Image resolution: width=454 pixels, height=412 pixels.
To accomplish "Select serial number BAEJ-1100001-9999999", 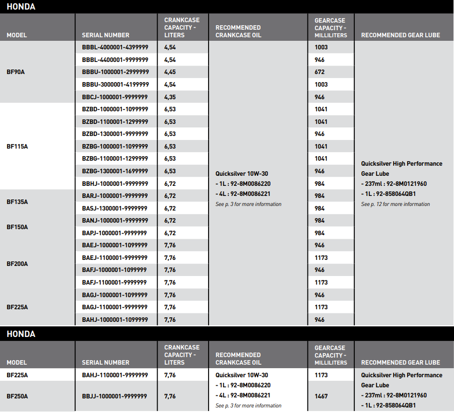I will (x=115, y=258).
